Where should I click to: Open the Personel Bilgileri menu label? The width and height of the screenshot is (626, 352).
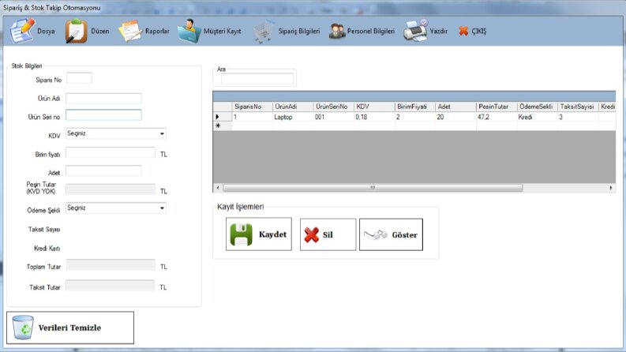tap(371, 31)
